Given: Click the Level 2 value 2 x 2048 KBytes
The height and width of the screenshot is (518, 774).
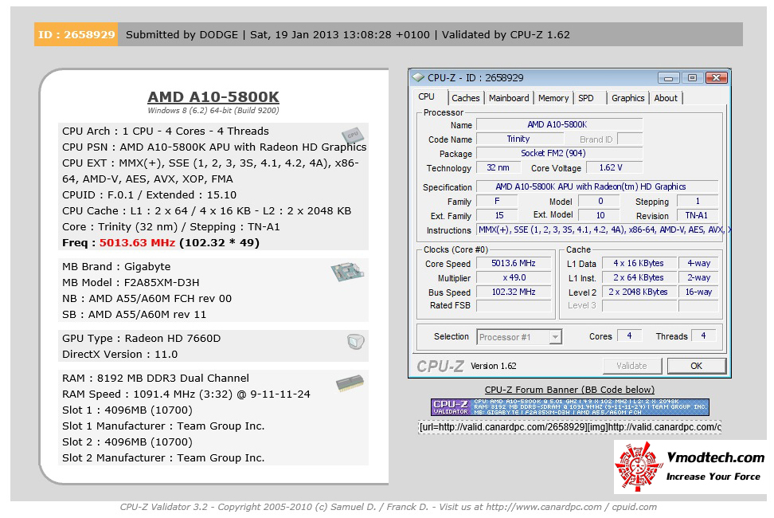Looking at the screenshot, I should (x=639, y=292).
